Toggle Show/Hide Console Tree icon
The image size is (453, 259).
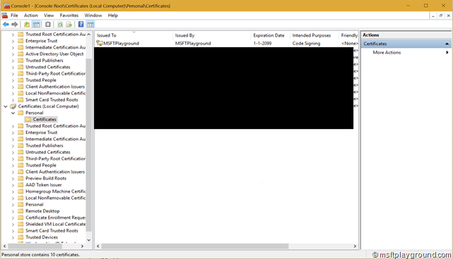[37, 25]
